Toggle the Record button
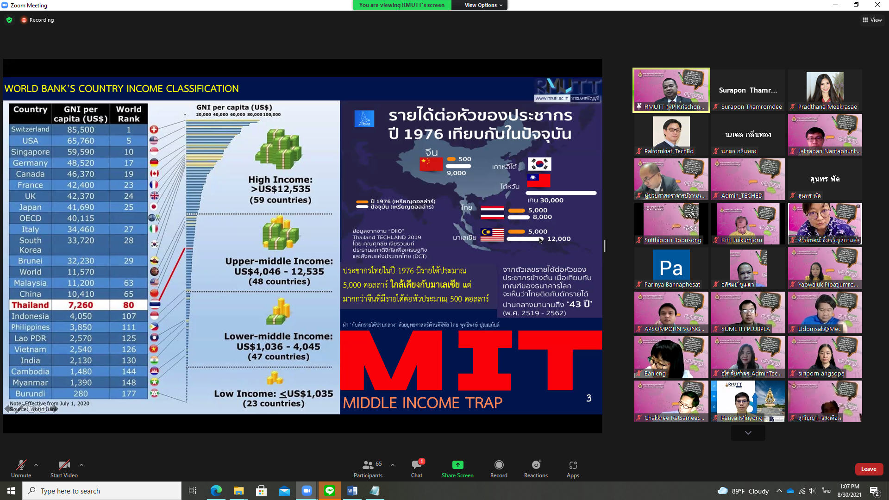This screenshot has width=889, height=500. pos(499,469)
